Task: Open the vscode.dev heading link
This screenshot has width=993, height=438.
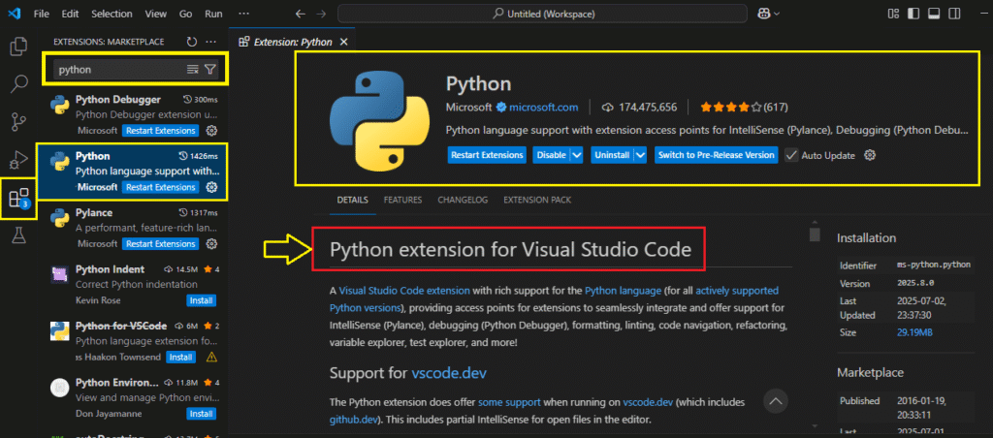Action: pyautogui.click(x=449, y=373)
